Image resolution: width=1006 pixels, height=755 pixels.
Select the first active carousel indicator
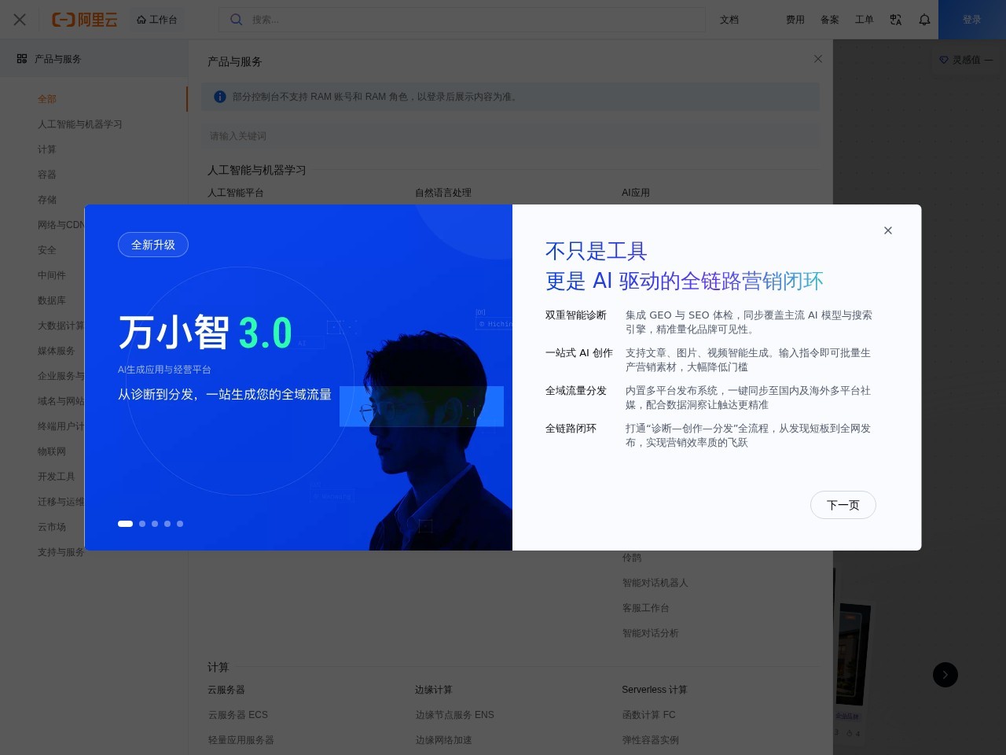pyautogui.click(x=125, y=524)
